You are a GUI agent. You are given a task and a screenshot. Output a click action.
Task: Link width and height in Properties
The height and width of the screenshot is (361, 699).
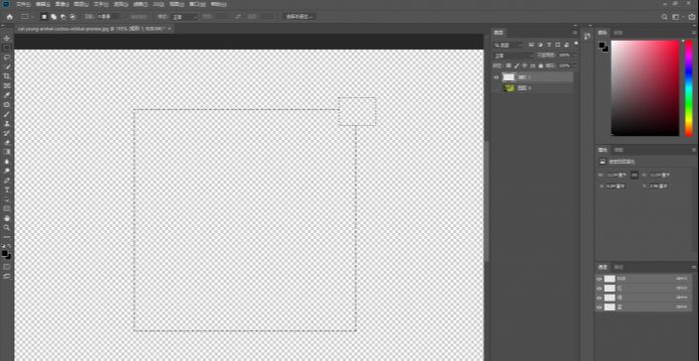coord(635,176)
